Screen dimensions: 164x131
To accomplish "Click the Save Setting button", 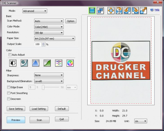I will [x=16, y=109].
